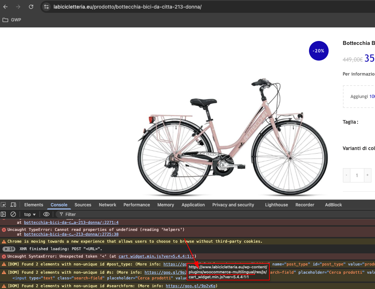This screenshot has height=289, width=375.
Task: Click the pink Bottecchia bicycle image
Action: pyautogui.click(x=233, y=136)
